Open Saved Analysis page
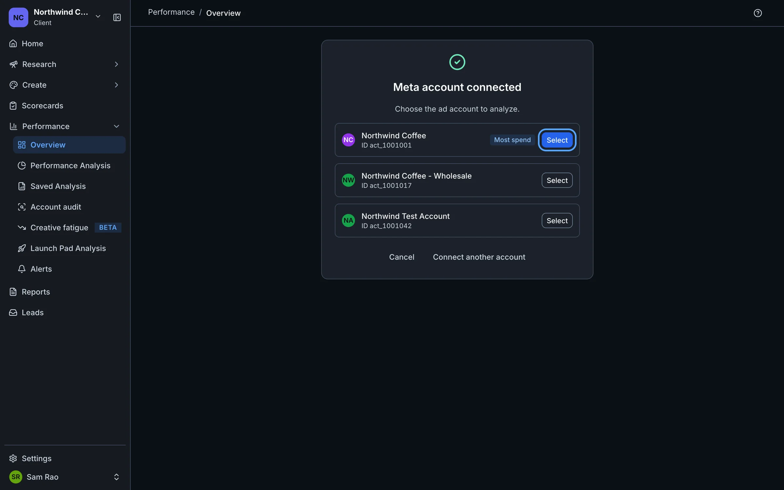The width and height of the screenshot is (784, 490). click(69, 186)
